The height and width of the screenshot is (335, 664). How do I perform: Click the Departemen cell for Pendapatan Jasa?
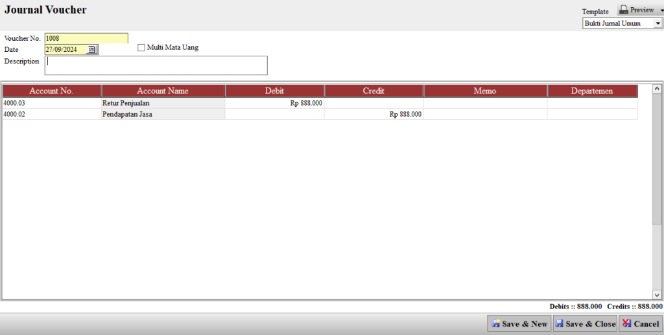(x=592, y=114)
